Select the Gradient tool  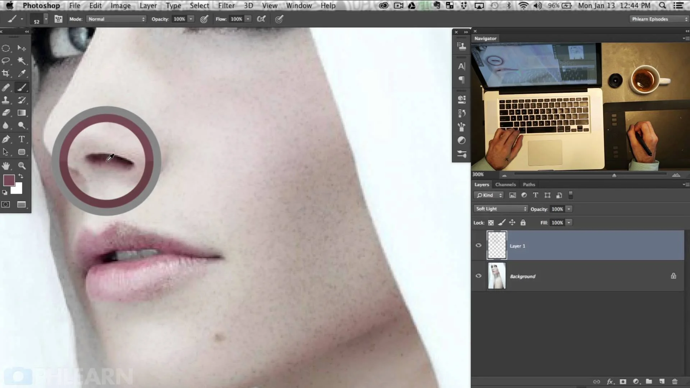tap(22, 113)
